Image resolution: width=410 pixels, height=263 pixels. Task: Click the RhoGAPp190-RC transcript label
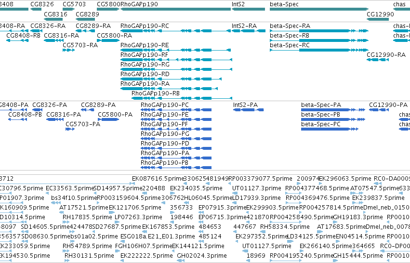[145, 26]
